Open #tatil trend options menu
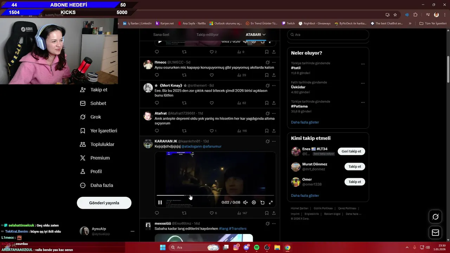This screenshot has width=450, height=253. coord(363,64)
